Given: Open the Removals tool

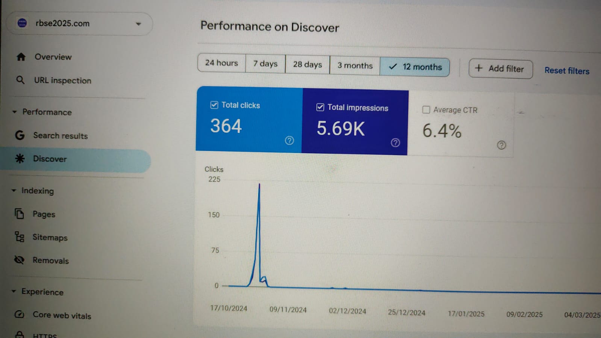Looking at the screenshot, I should (x=50, y=261).
